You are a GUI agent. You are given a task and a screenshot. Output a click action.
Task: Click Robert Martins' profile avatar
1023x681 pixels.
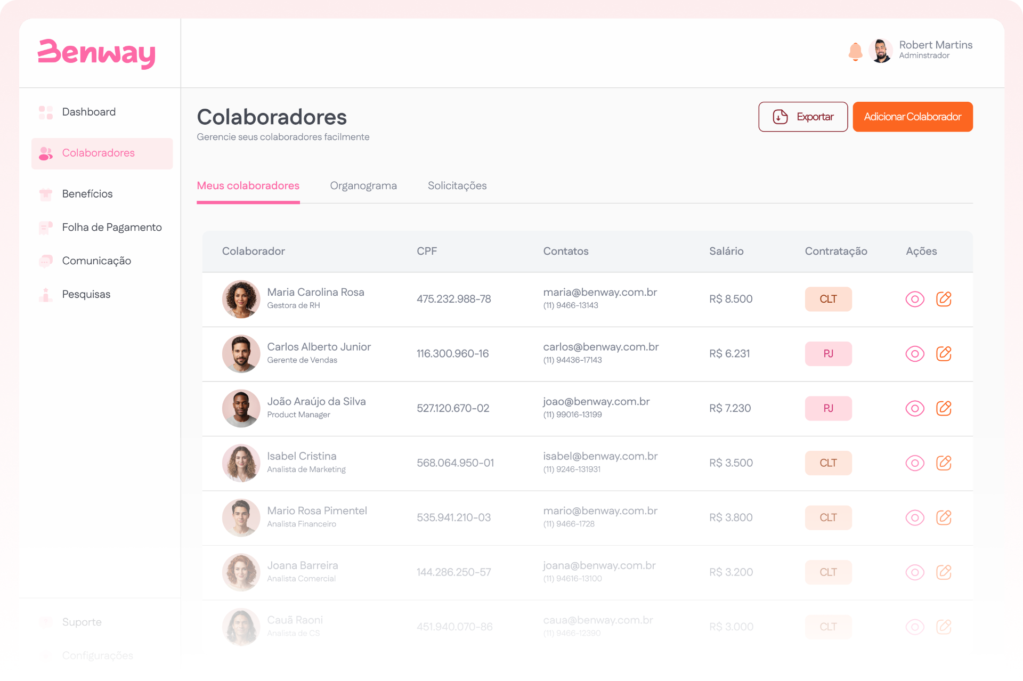pyautogui.click(x=881, y=51)
